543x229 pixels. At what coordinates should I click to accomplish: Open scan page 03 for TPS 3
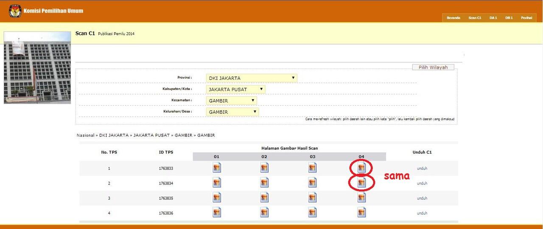click(x=313, y=198)
